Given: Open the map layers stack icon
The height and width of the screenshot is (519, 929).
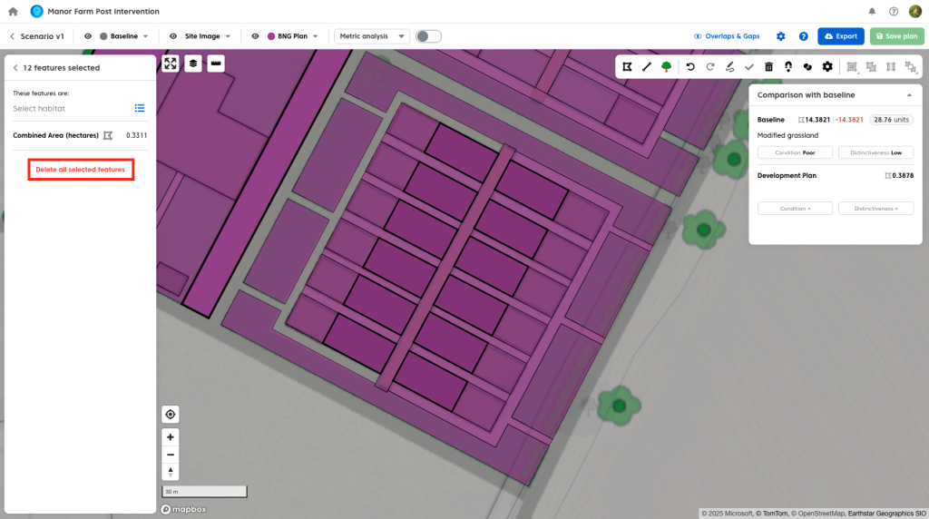Looking at the screenshot, I should click(193, 64).
